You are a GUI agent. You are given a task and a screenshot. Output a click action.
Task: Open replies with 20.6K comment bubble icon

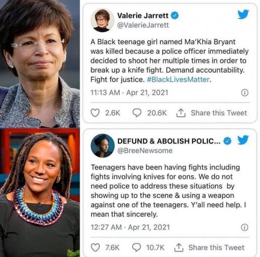[x=137, y=113]
